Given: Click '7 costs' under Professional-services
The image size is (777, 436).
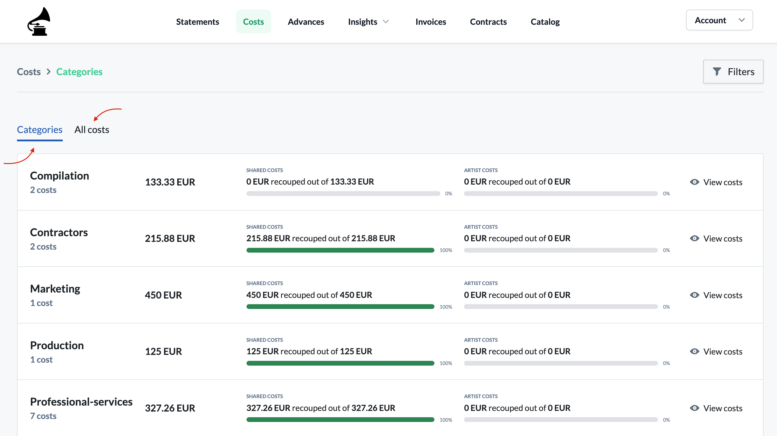Looking at the screenshot, I should [43, 416].
